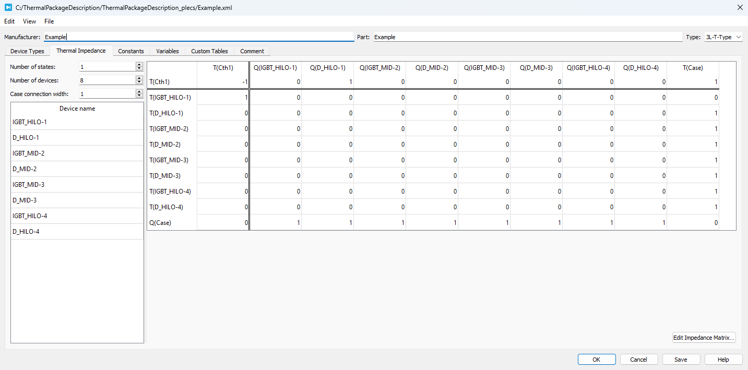
Task: Open the Type dropdown showing 3L-T-Type
Action: (722, 37)
